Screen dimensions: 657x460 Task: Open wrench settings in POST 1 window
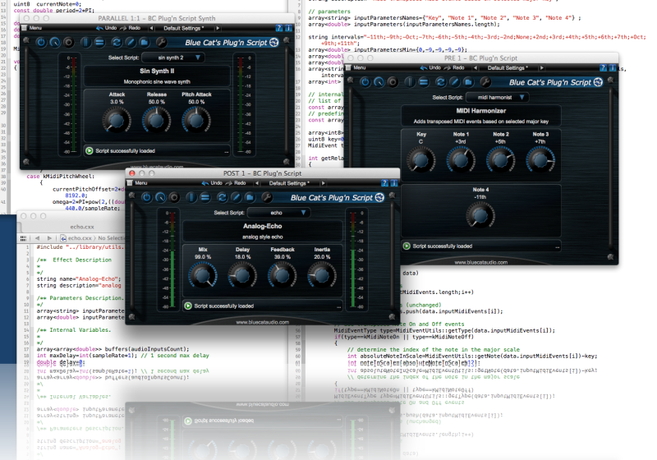click(267, 197)
